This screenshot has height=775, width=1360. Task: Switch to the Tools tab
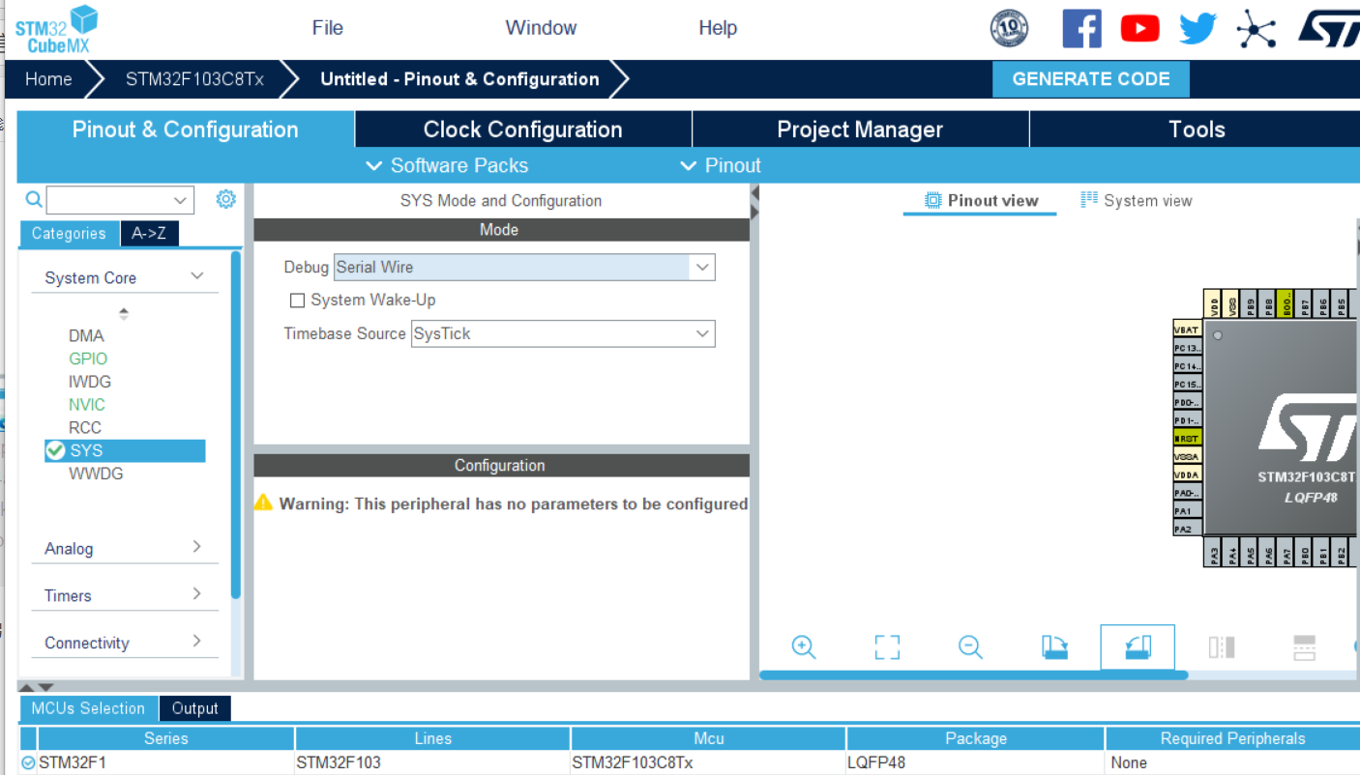(1196, 129)
